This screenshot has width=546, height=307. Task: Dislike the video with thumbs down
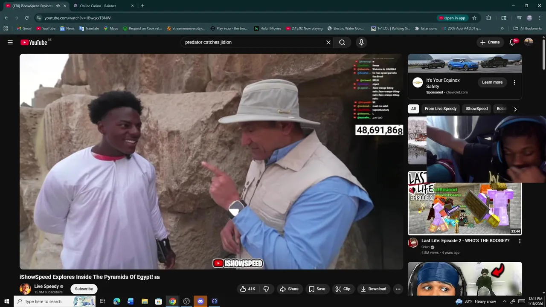point(266,289)
